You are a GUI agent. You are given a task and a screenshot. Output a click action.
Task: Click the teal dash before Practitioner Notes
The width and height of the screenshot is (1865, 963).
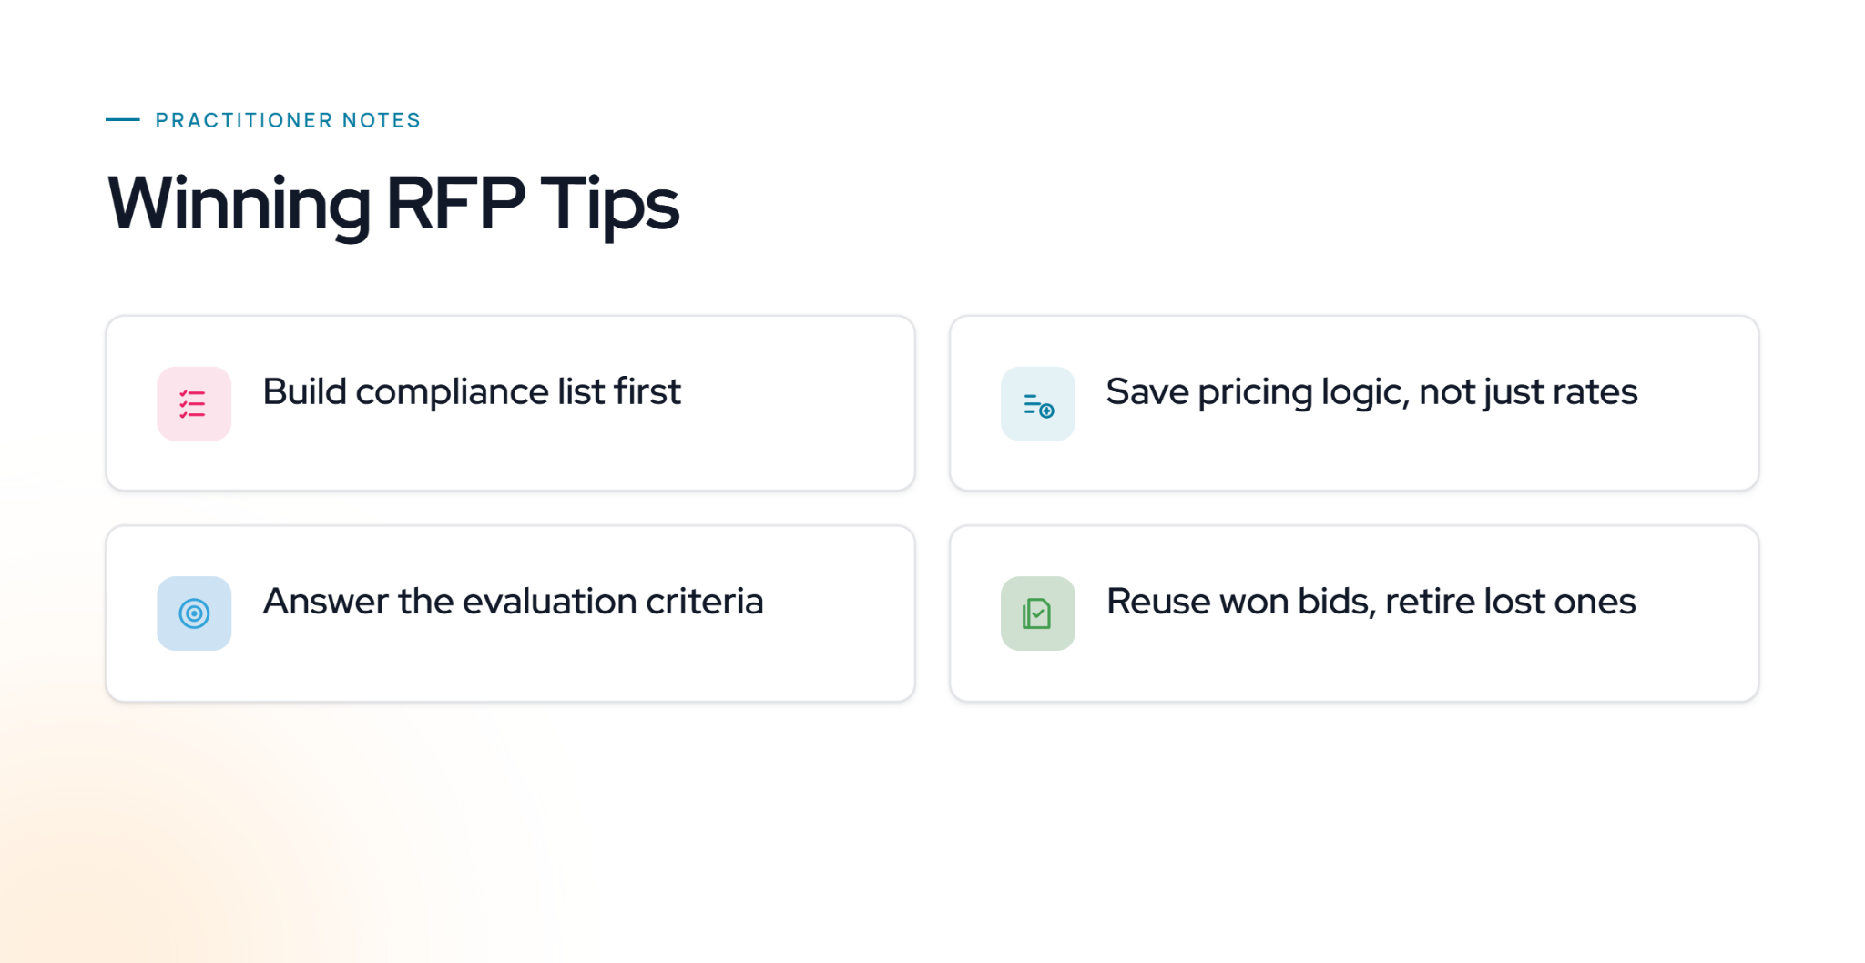point(122,119)
